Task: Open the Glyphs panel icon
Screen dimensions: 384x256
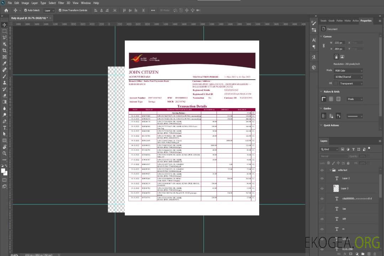Action: click(x=314, y=57)
